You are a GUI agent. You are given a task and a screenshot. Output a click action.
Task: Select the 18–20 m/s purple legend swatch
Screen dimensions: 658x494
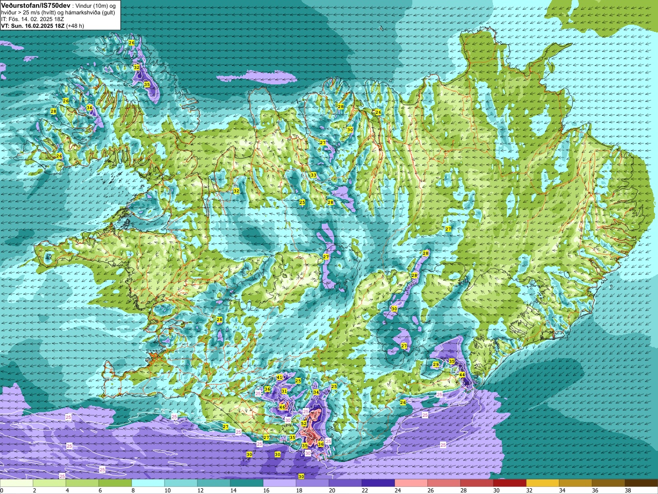pos(313,483)
